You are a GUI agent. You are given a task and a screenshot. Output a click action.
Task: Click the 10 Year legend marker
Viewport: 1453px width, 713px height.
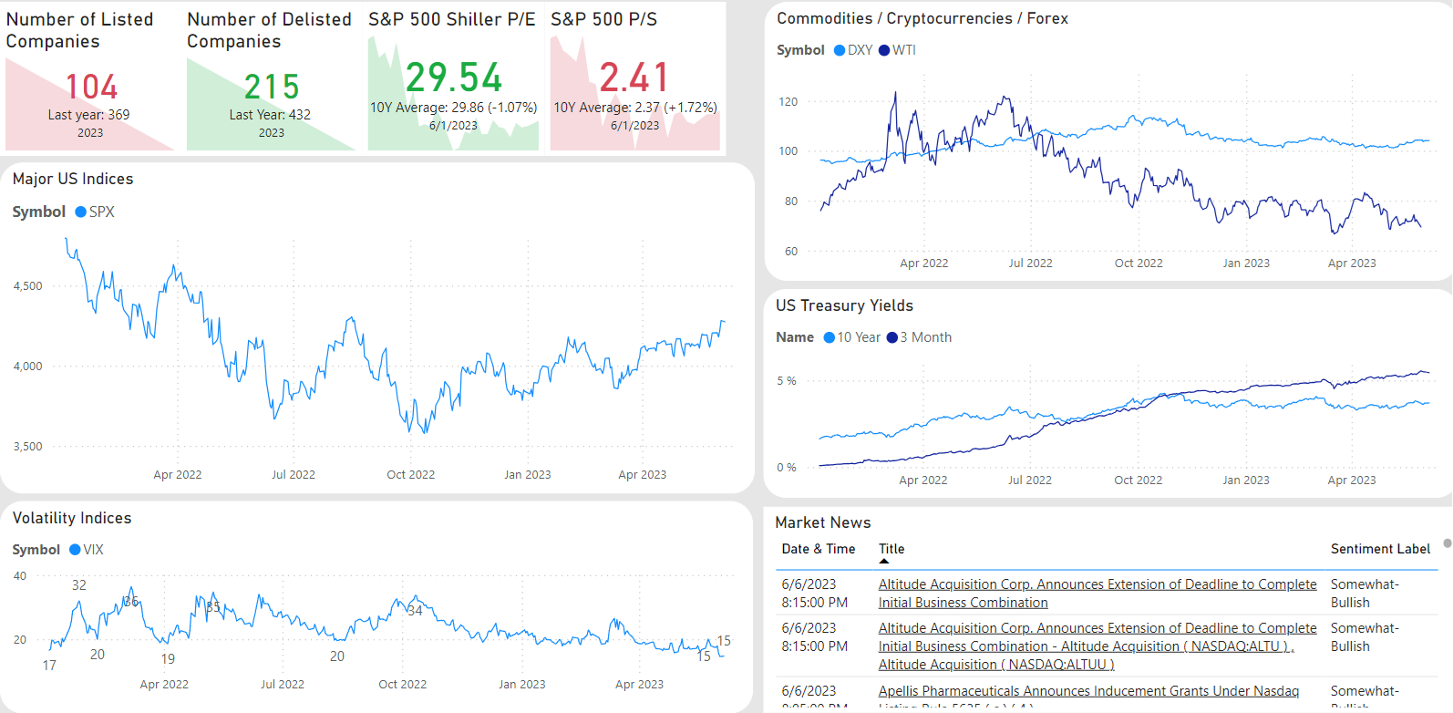click(x=830, y=337)
